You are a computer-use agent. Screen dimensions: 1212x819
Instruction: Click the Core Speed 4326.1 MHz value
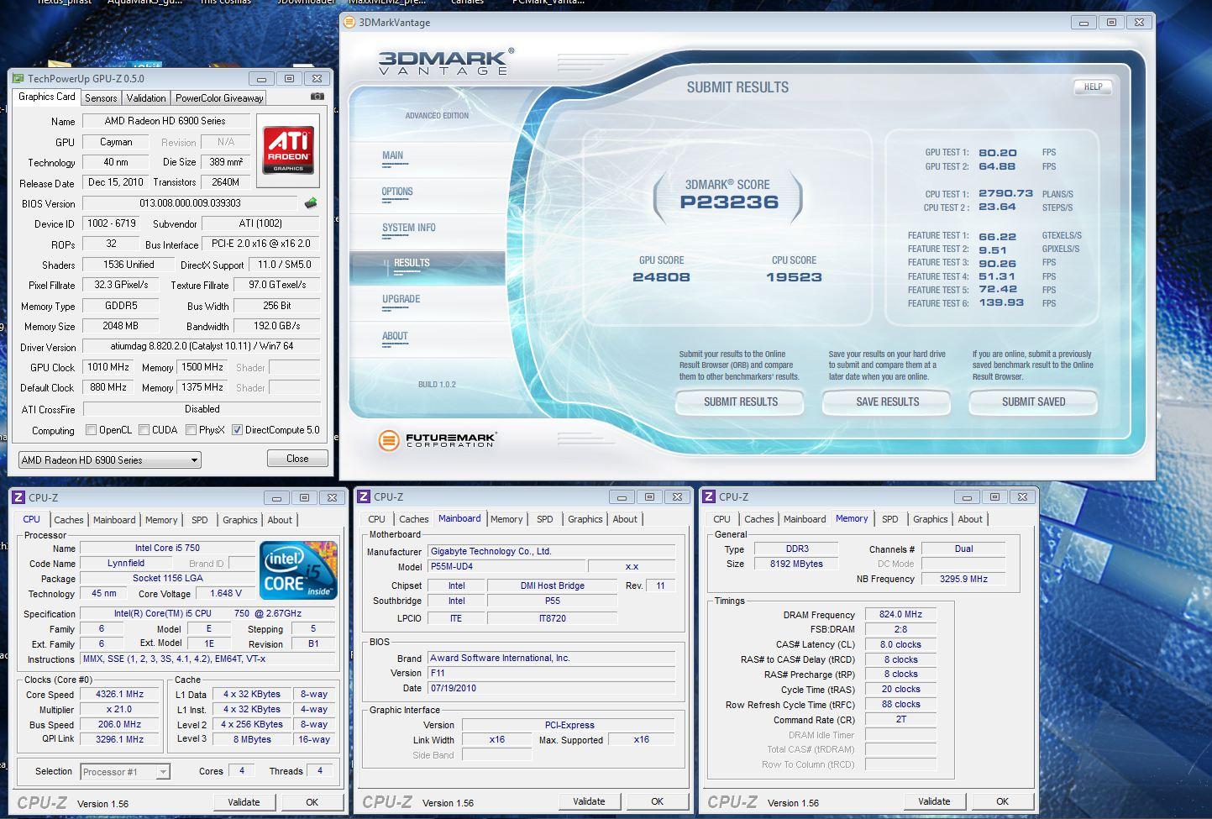point(119,695)
